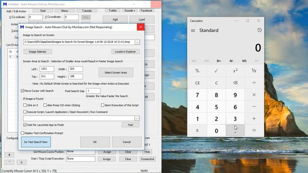308x173 pixels.
Task: Click the number 7 key in Calculator
Action: [197, 95]
